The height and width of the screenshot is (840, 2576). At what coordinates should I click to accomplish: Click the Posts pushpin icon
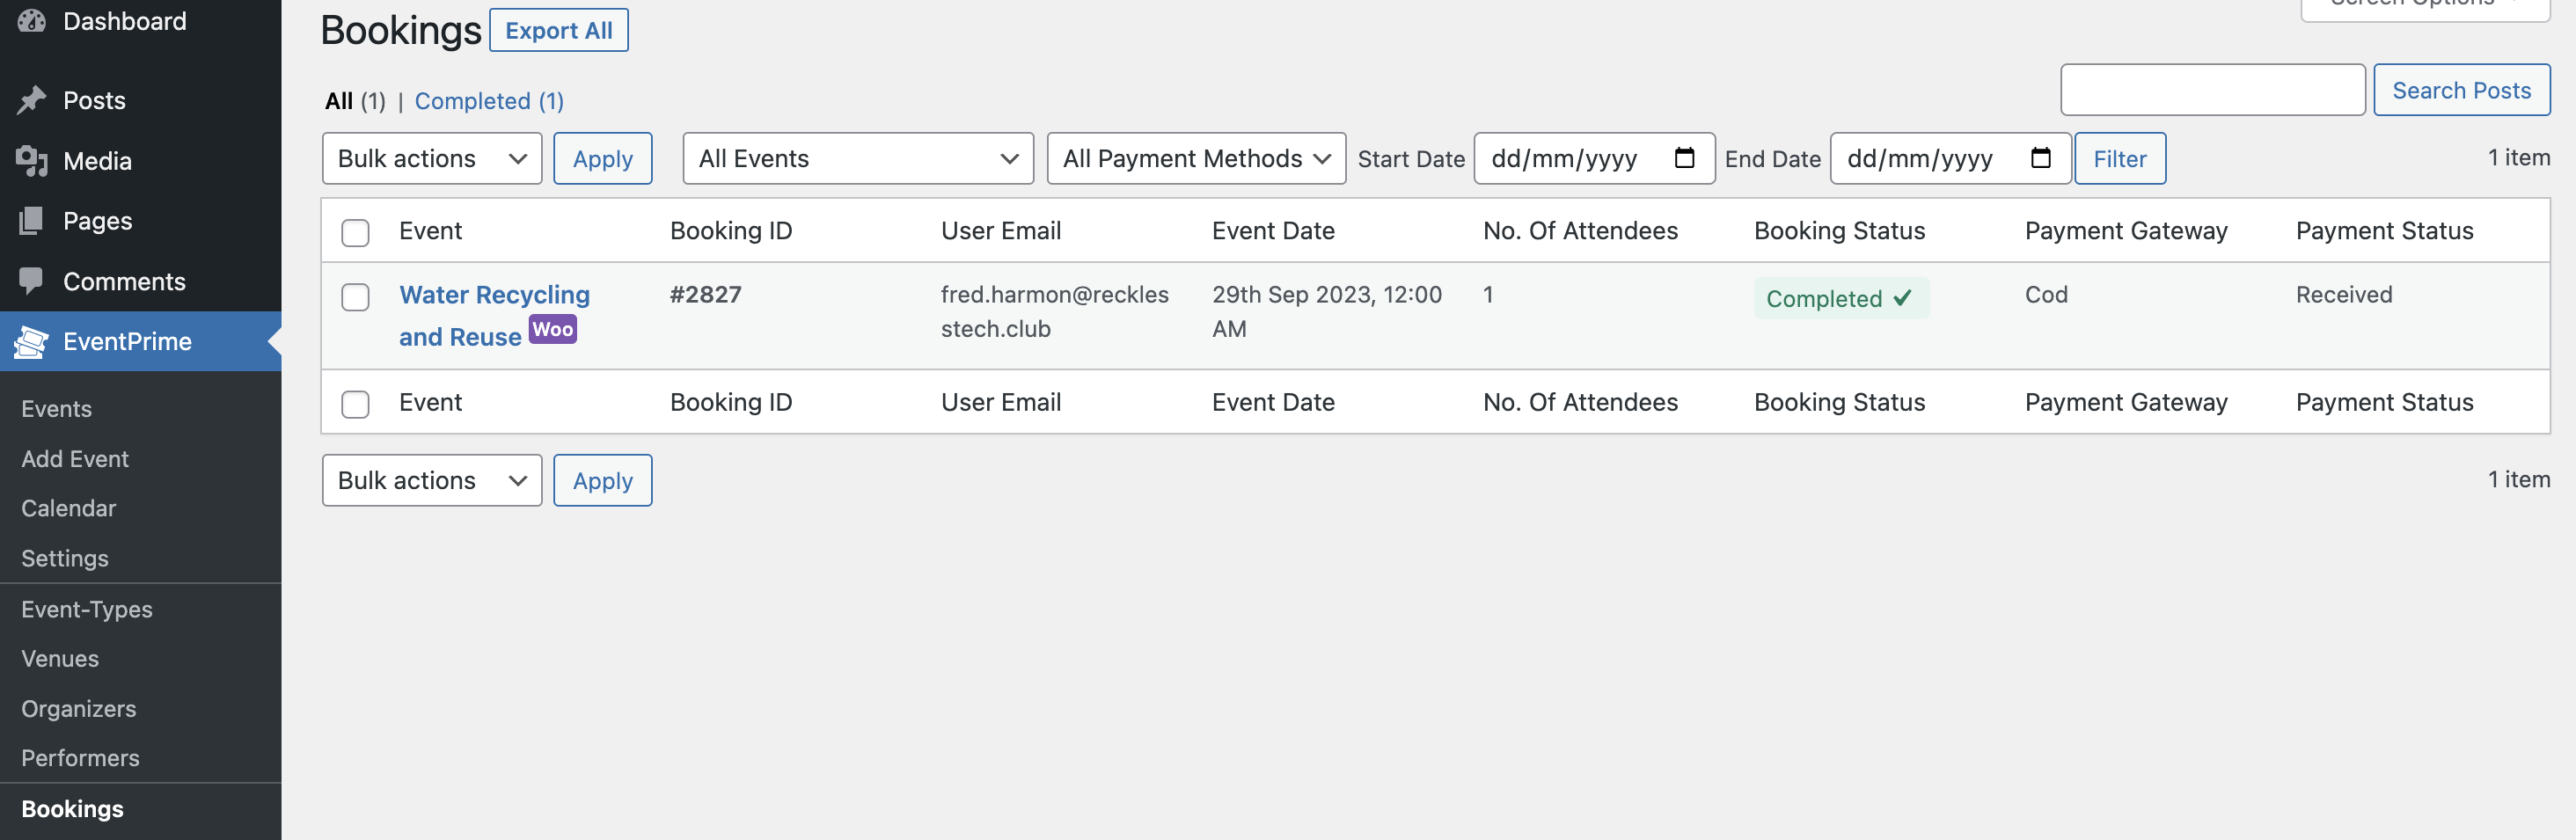(32, 100)
